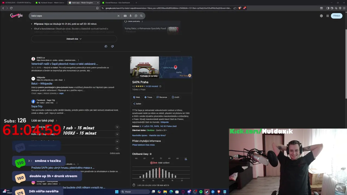
Task: Click Trasa directions button
Action: 148,97
